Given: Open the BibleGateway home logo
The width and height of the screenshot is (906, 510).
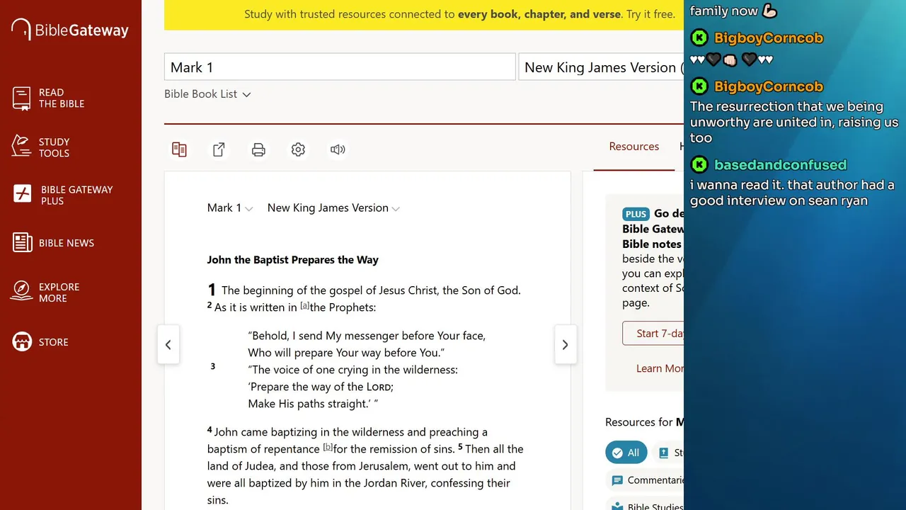Looking at the screenshot, I should click(x=70, y=30).
